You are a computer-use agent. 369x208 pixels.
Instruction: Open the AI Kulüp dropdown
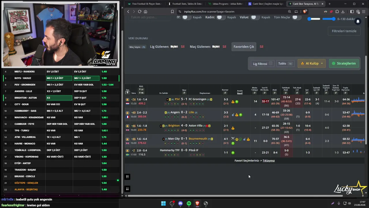click(x=311, y=64)
